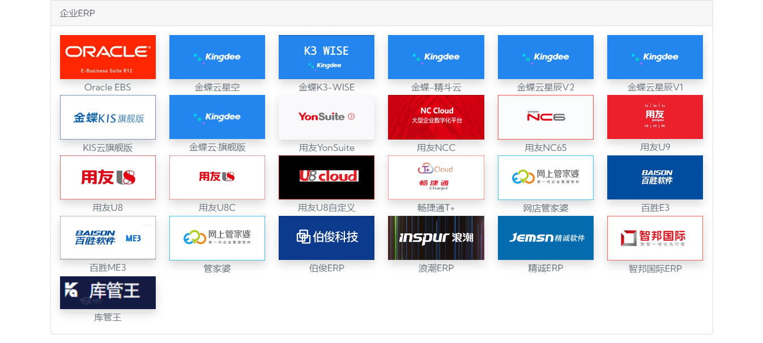Select the Kingdee logo above 金蝶云星空
The height and width of the screenshot is (343, 763).
coord(217,57)
